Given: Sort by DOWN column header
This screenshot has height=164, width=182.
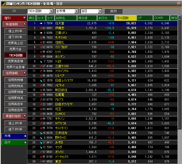Looking at the screenshot, I should (161, 18).
